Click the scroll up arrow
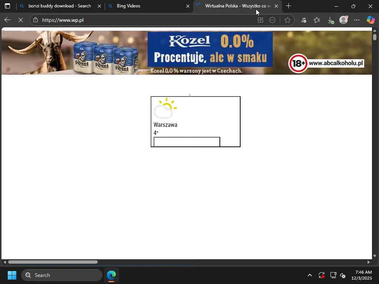The image size is (379, 284). pos(375,31)
